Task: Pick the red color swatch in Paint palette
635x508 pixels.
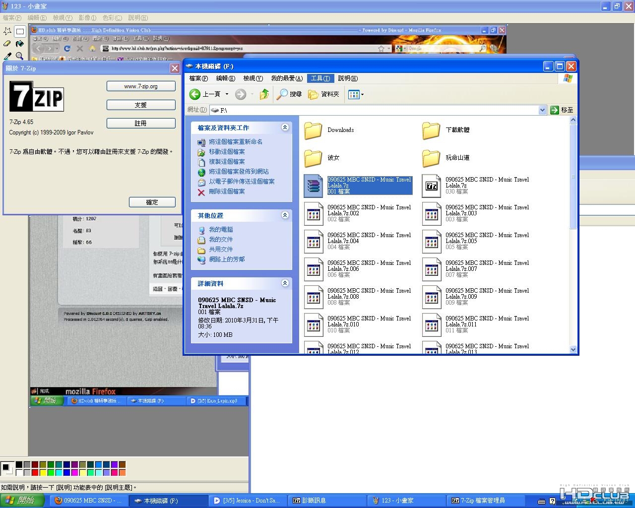Action: (x=35, y=473)
